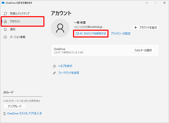Open ヘルプを表示 link
Image resolution: width=169 pixels, height=123 pixels.
[x=65, y=66]
